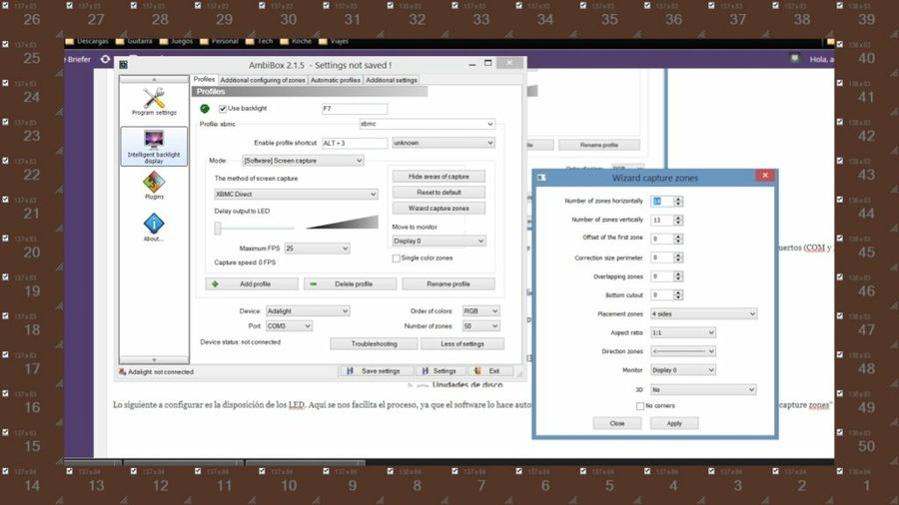The width and height of the screenshot is (899, 505).
Task: Open the Plugins section icon
Action: point(154,183)
